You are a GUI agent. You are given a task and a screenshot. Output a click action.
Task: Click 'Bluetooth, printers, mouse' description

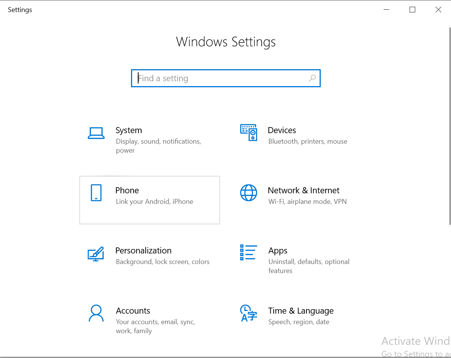[x=308, y=141]
